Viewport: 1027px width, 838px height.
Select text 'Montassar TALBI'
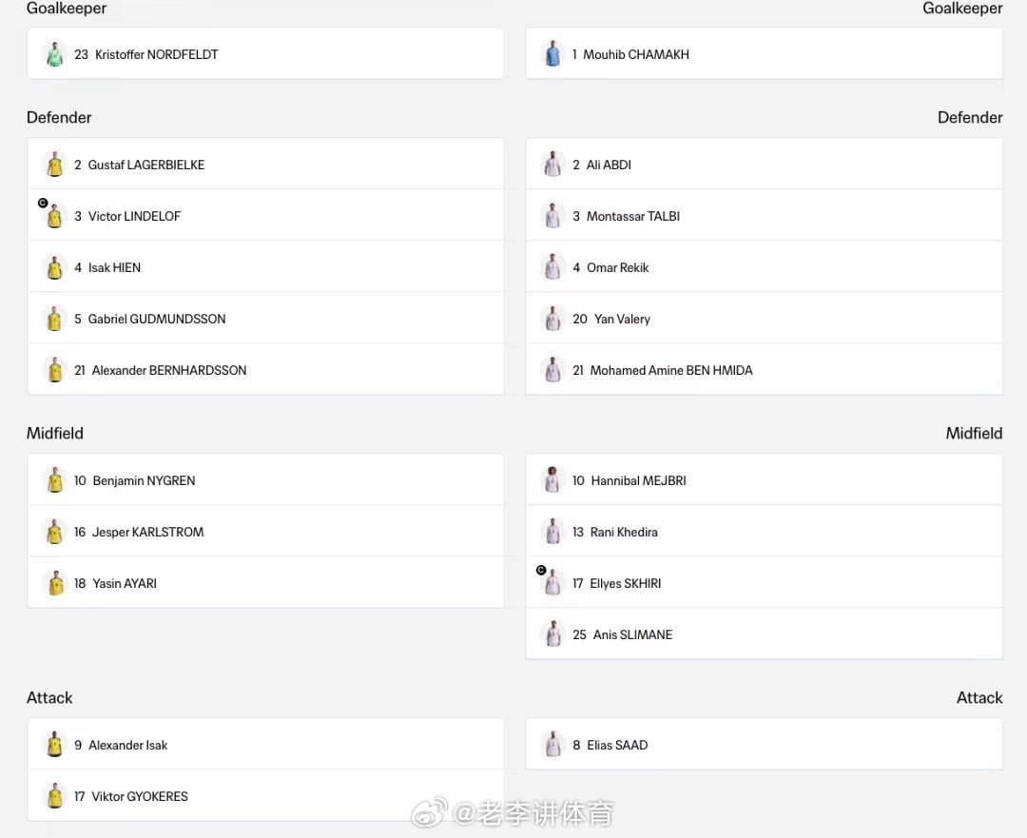tap(633, 216)
